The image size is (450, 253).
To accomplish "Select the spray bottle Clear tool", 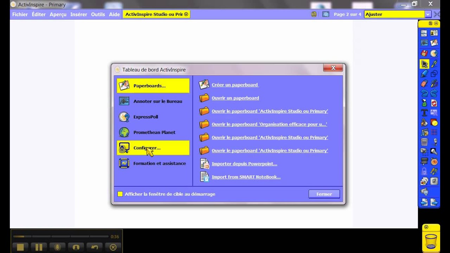I will pos(424,103).
